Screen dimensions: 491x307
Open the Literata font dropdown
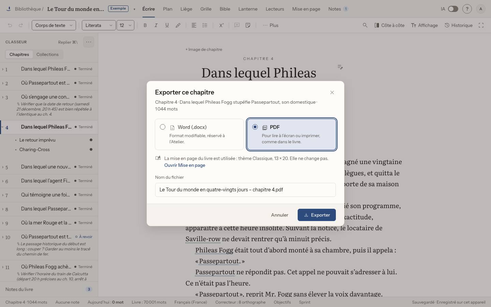click(99, 25)
